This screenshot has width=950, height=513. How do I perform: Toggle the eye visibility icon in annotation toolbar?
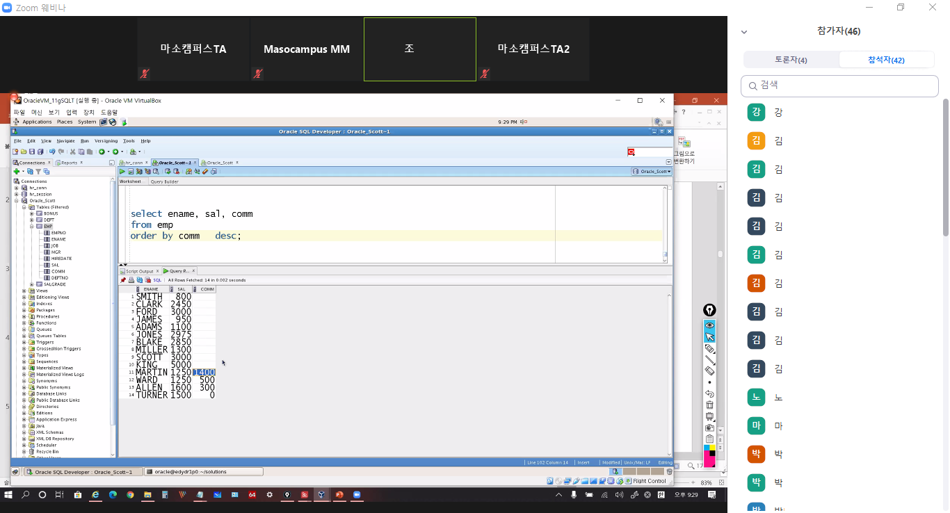click(709, 325)
